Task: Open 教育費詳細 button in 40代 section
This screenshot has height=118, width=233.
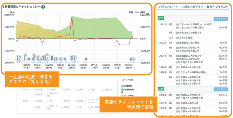Action: pos(221,19)
